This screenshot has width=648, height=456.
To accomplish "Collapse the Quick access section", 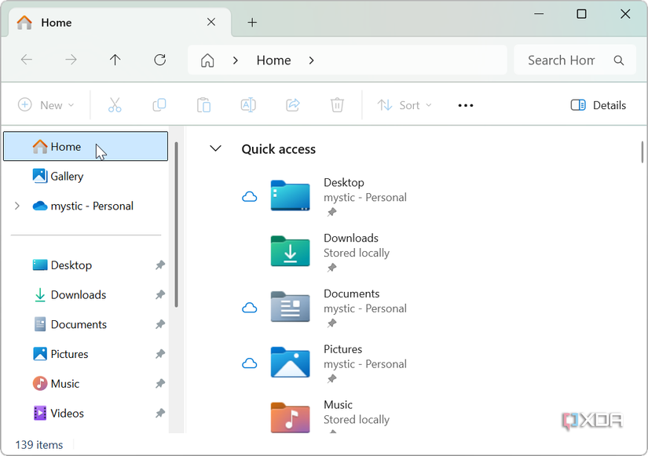I will point(215,148).
